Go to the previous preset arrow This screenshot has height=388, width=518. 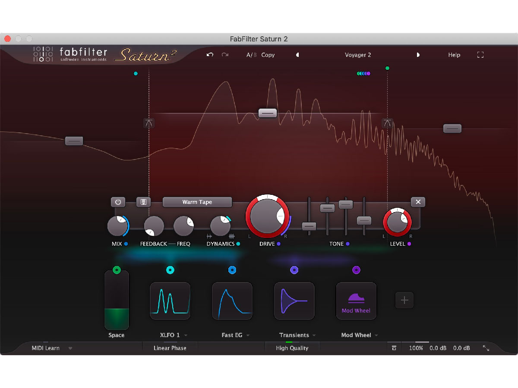pos(297,55)
